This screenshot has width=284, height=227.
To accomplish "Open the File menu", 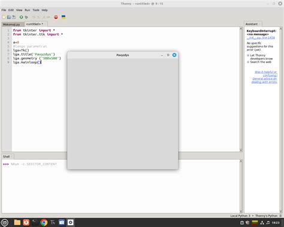I will point(4,10).
